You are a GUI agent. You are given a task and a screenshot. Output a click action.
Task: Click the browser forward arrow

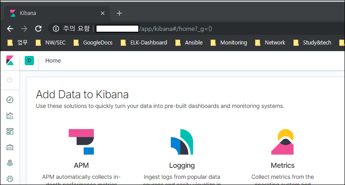24,29
